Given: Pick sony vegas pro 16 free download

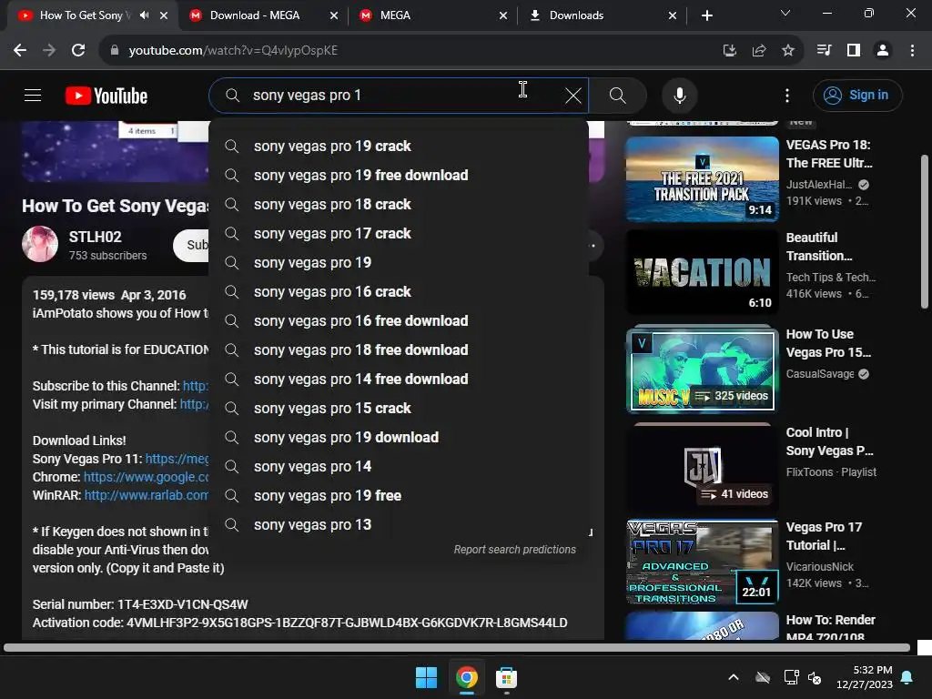Looking at the screenshot, I should point(399,321).
